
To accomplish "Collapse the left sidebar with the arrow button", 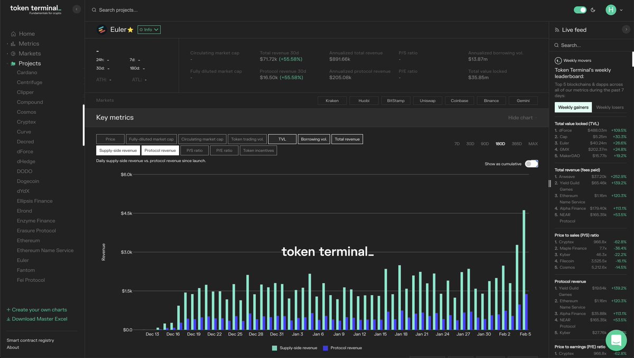I will pos(77,9).
